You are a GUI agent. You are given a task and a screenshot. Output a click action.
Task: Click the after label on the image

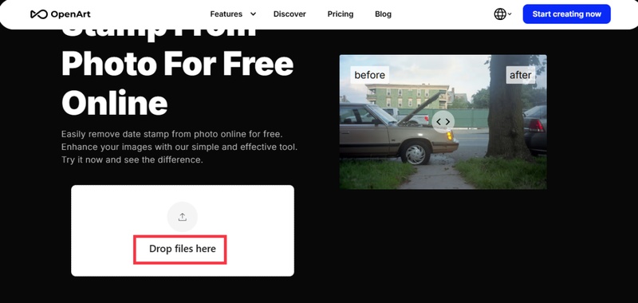pos(521,75)
